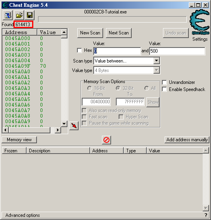Select address 0045A09F with value 70
This screenshot has width=211, height=220.
pos(32,66)
